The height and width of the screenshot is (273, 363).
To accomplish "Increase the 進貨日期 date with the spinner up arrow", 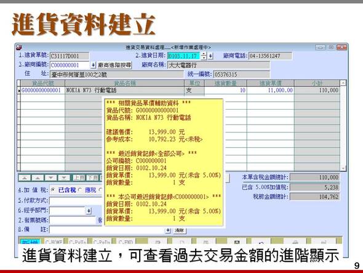I will [204, 54].
